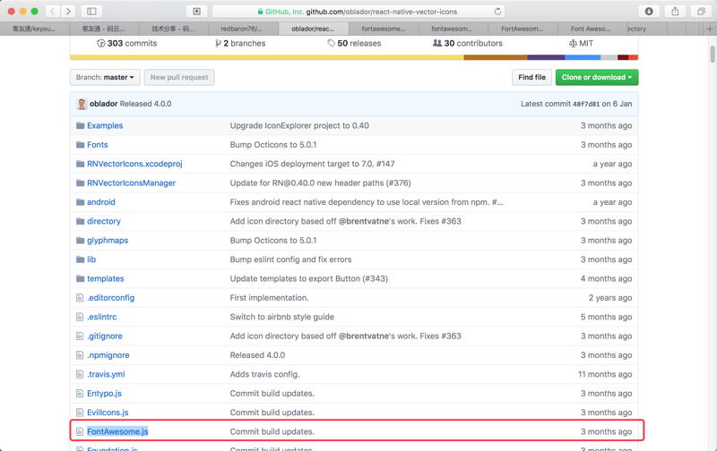The width and height of the screenshot is (717, 451).
Task: Reload the page with refresh icon
Action: 497,12
